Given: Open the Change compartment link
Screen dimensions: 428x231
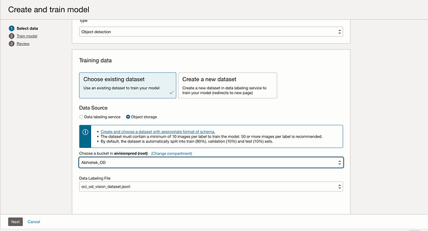Looking at the screenshot, I should (x=172, y=153).
